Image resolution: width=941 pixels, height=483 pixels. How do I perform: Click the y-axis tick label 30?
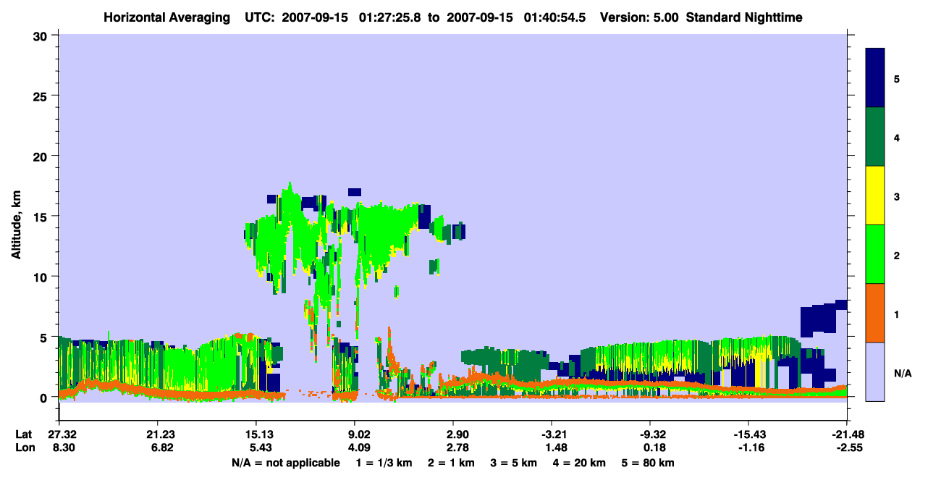click(x=41, y=35)
